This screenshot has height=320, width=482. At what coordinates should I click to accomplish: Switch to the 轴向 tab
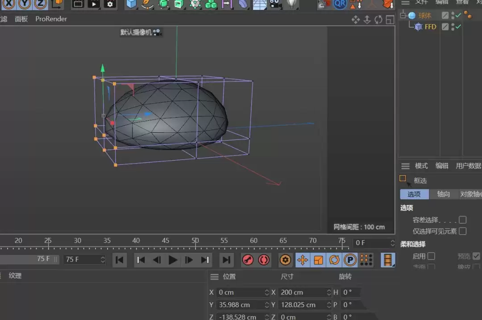443,194
